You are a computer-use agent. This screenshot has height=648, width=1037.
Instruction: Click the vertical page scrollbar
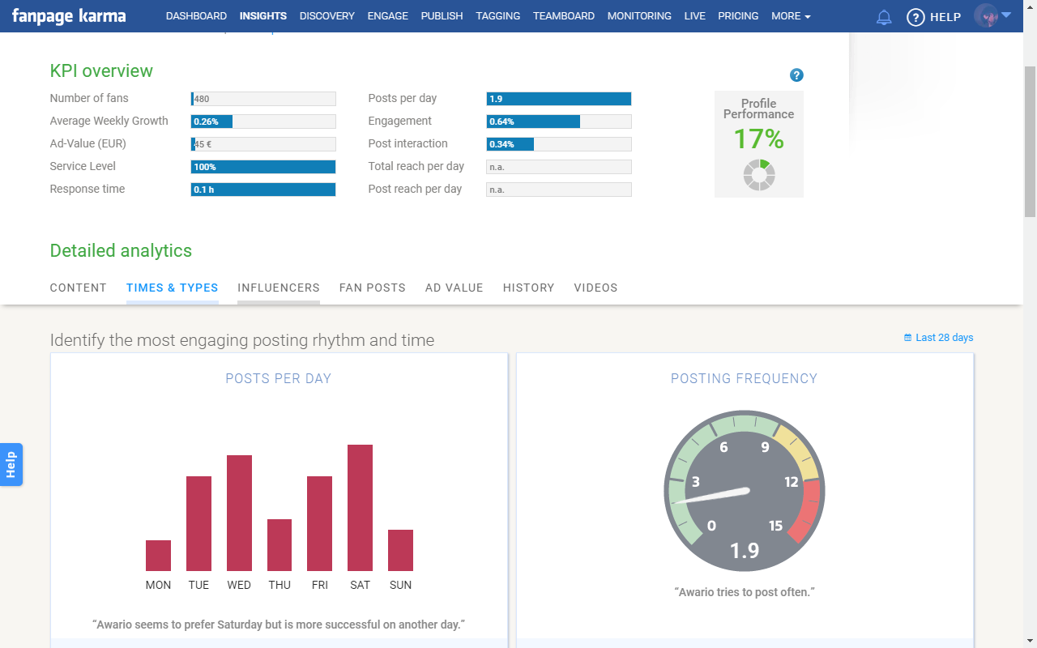(1030, 142)
